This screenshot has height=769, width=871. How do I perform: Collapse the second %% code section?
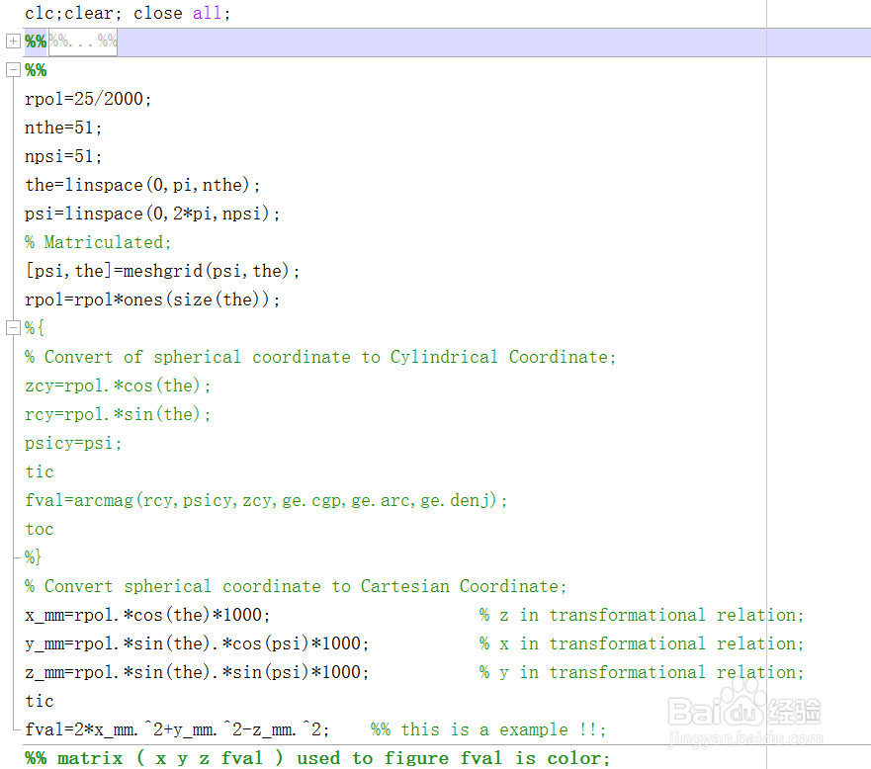[13, 70]
